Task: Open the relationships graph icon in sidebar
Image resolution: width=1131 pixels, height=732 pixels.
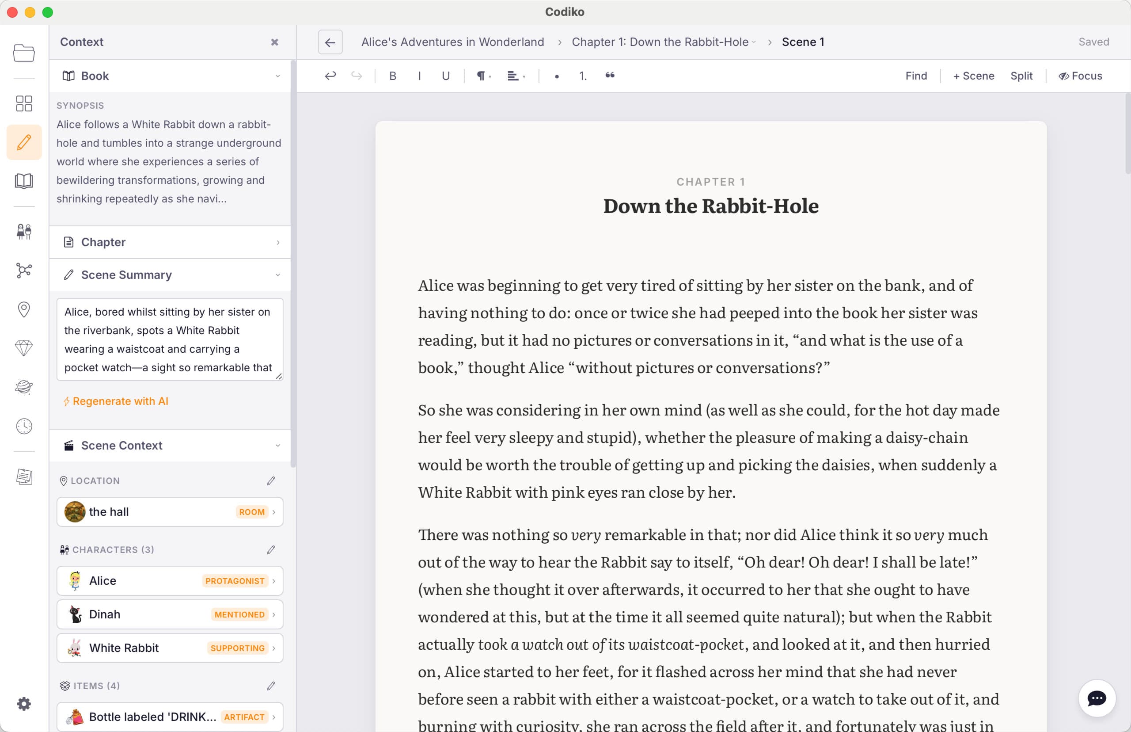Action: [24, 271]
